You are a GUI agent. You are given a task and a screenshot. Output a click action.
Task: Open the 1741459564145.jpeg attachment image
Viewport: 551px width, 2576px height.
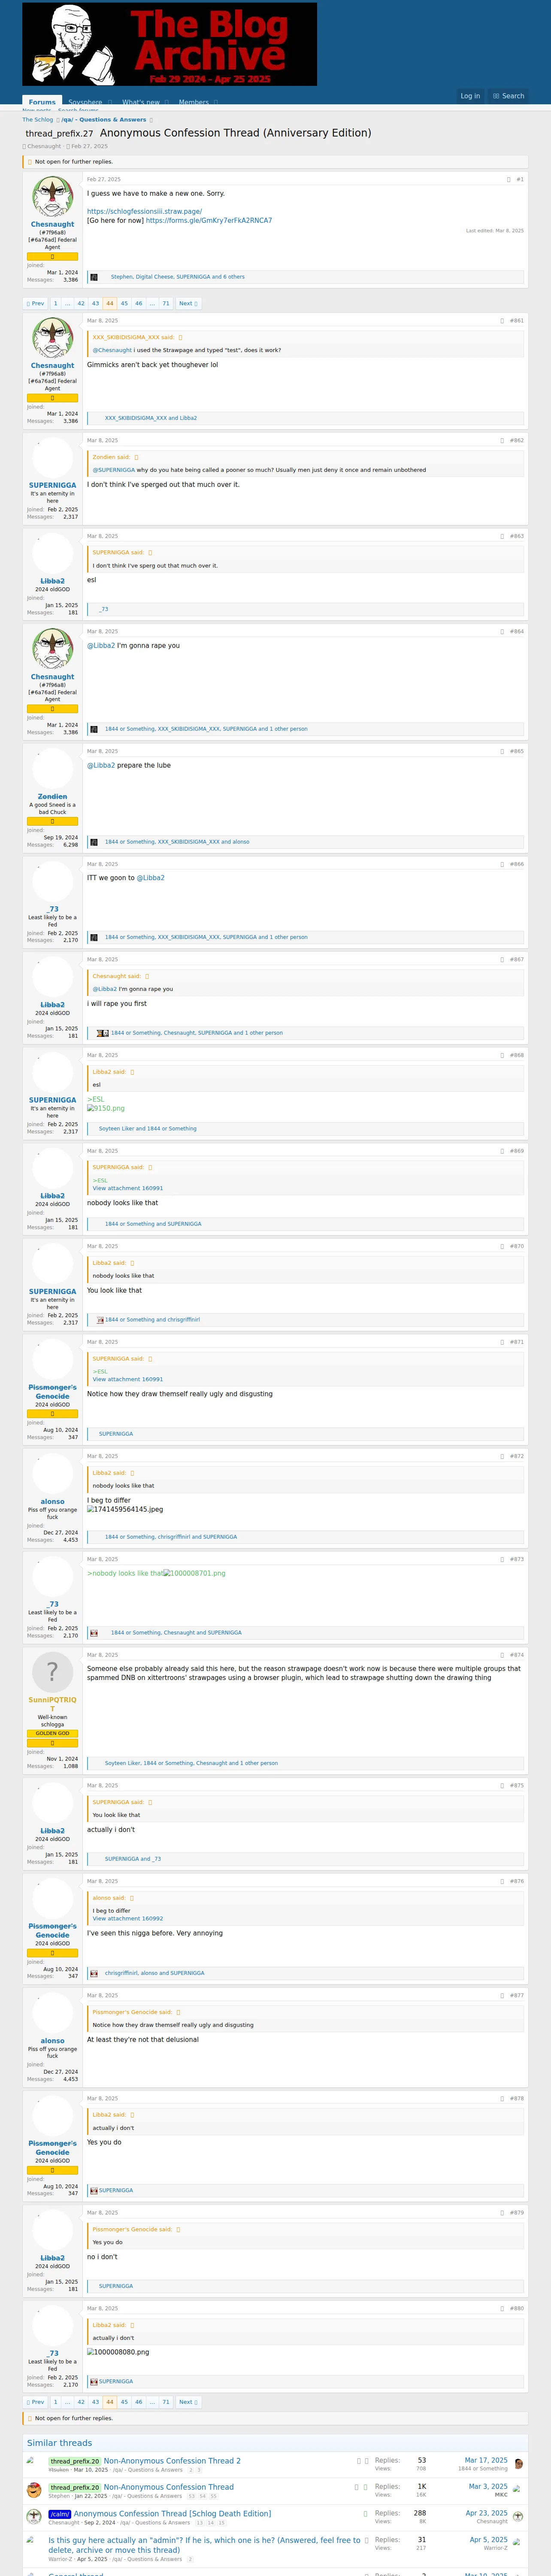pos(125,1510)
